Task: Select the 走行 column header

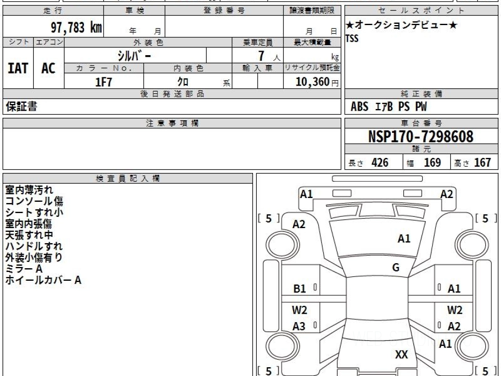Action: (53, 11)
